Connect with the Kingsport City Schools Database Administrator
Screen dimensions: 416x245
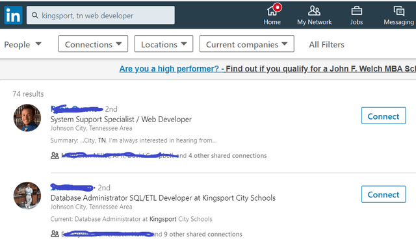tap(383, 194)
